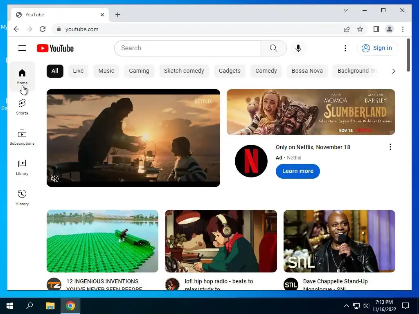Screen dimensions: 419x314
Task: Select the Gaming filter chip
Action: pyautogui.click(x=139, y=71)
